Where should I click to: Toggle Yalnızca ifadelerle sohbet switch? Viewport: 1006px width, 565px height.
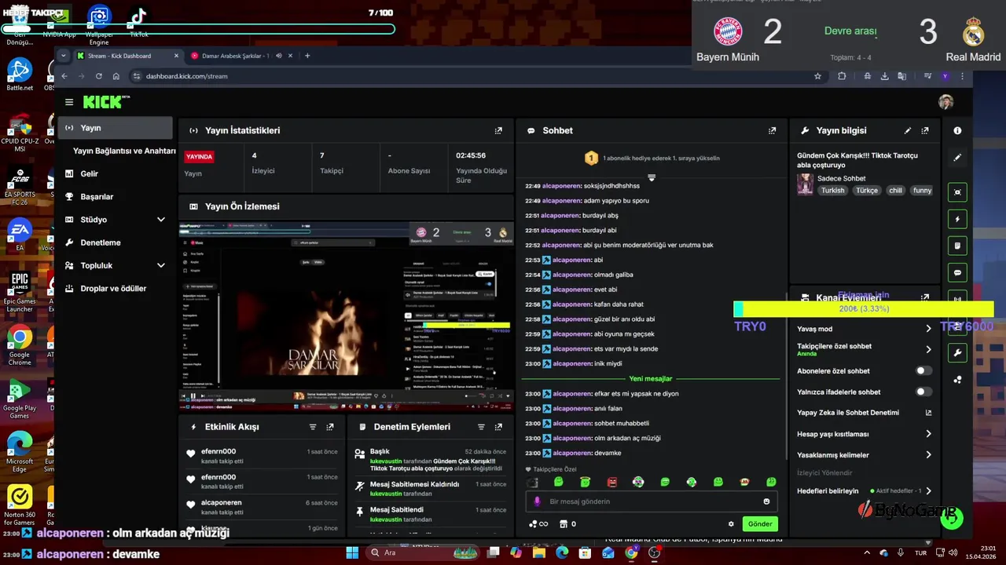pyautogui.click(x=924, y=392)
